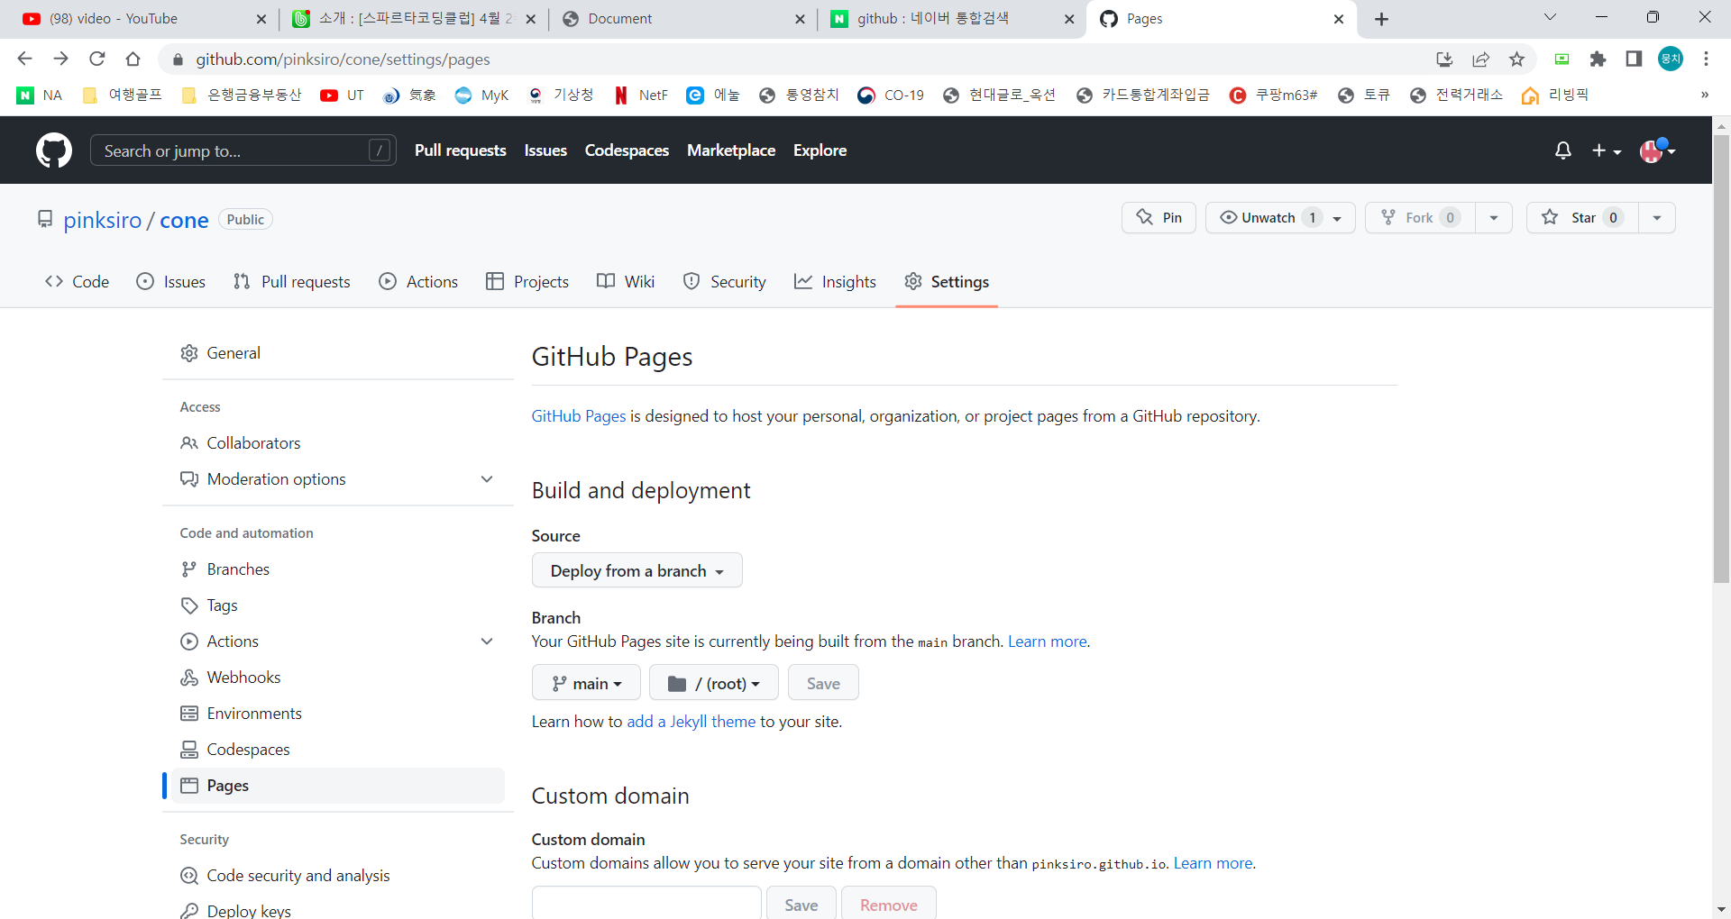Open Branches settings in the sidebar
The height and width of the screenshot is (919, 1731).
click(x=338, y=569)
